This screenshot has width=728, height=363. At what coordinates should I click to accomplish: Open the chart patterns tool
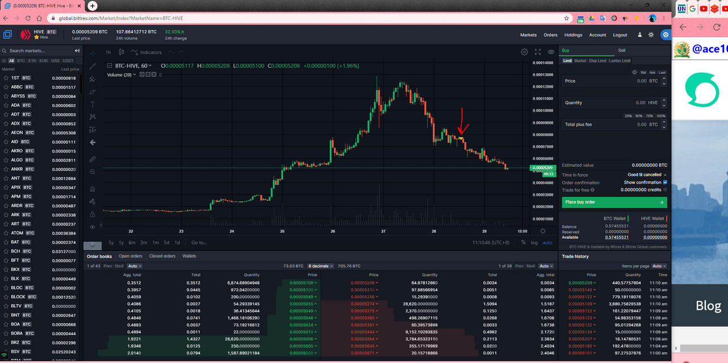pyautogui.click(x=92, y=117)
